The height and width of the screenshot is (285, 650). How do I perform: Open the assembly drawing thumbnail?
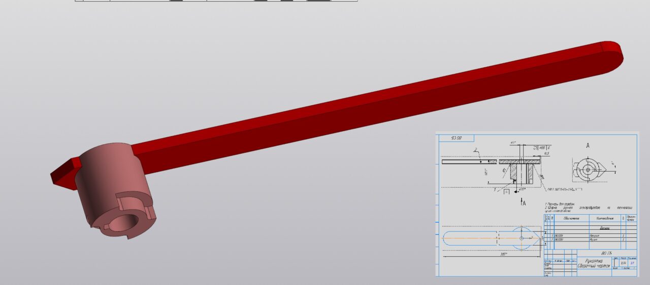click(x=537, y=204)
